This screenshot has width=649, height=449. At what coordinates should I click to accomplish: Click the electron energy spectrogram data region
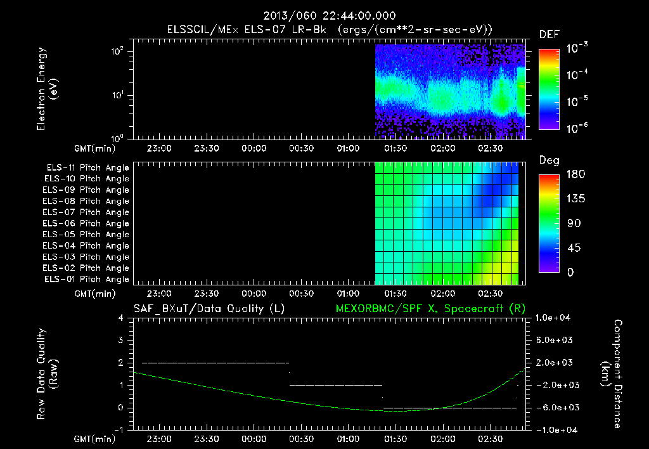[451, 91]
